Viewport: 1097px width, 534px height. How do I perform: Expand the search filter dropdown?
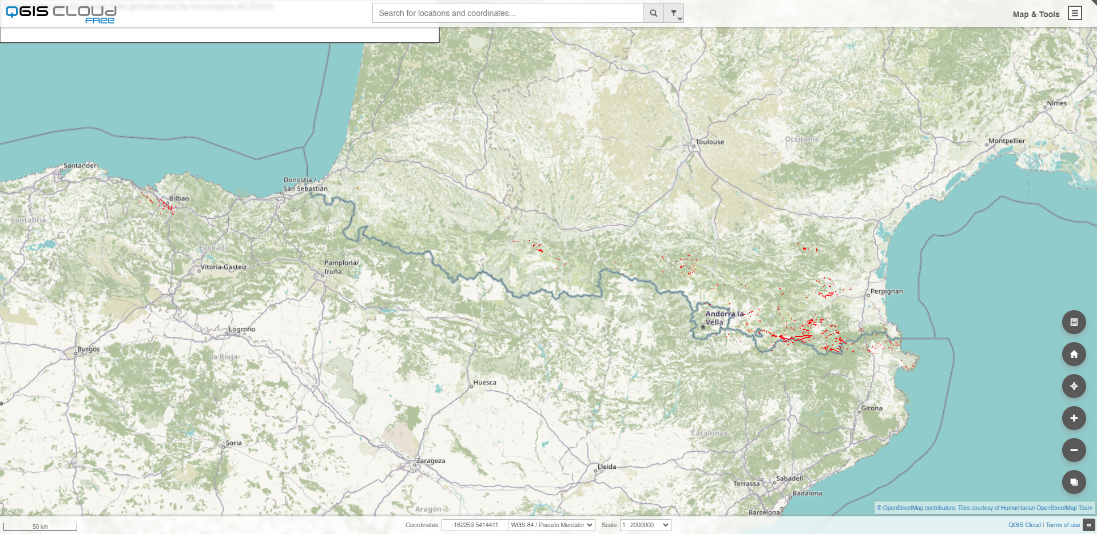(x=674, y=13)
